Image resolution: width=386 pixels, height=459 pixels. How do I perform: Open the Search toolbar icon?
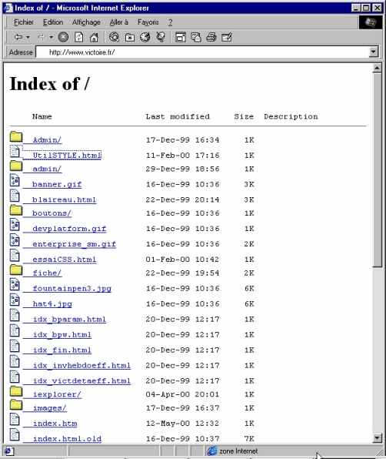114,37
